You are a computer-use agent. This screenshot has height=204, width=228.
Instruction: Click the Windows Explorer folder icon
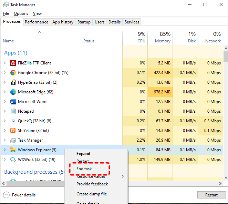click(13, 150)
